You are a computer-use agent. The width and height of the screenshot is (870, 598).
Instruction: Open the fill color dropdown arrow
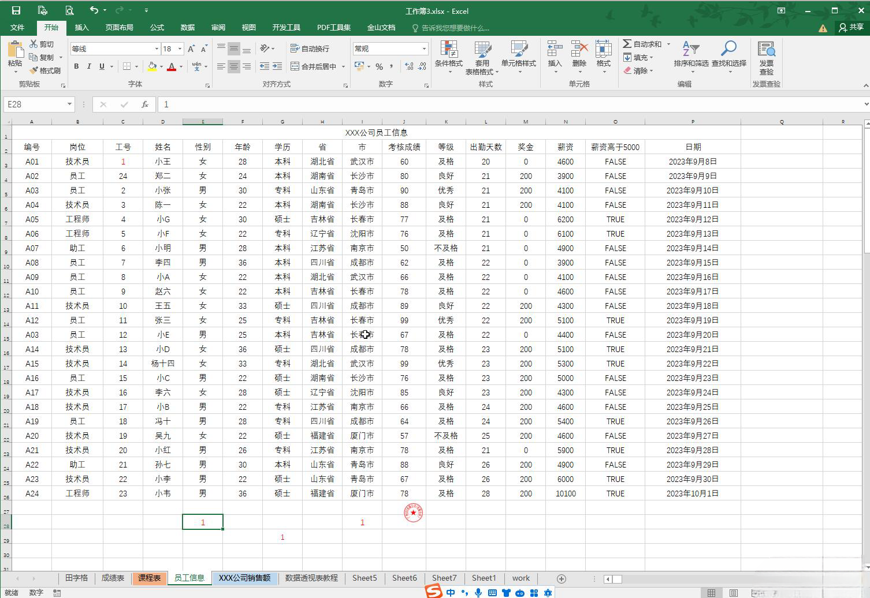tap(161, 67)
